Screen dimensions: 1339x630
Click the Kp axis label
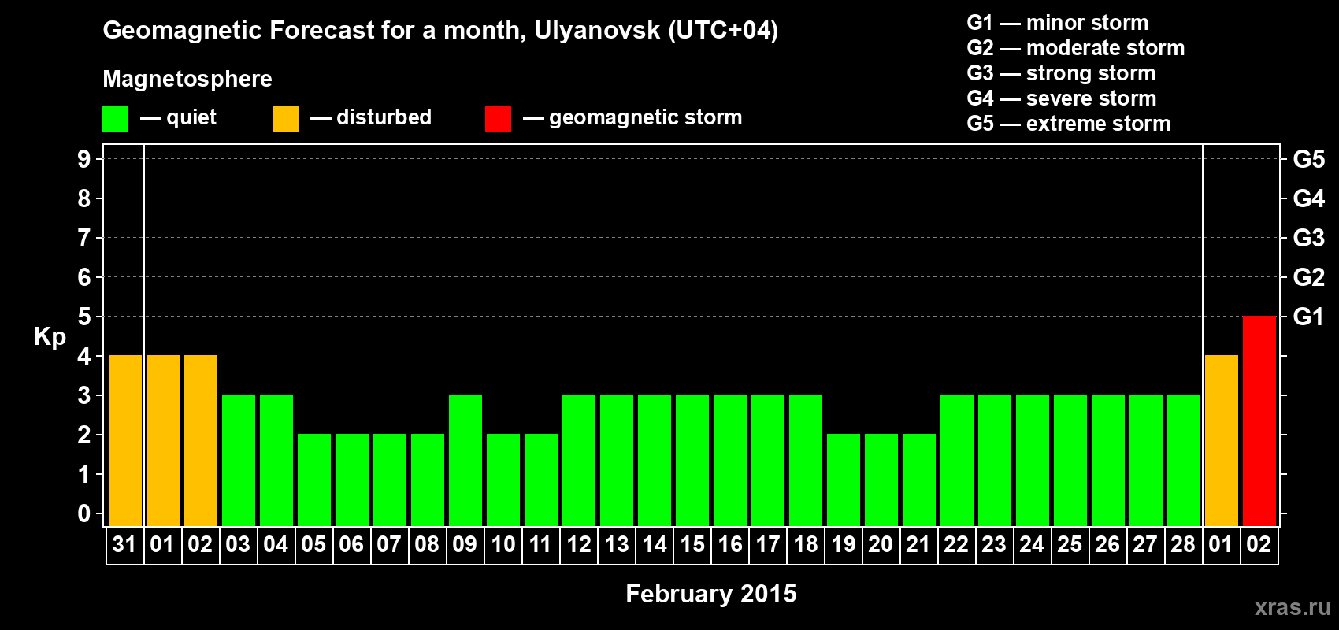coord(50,336)
